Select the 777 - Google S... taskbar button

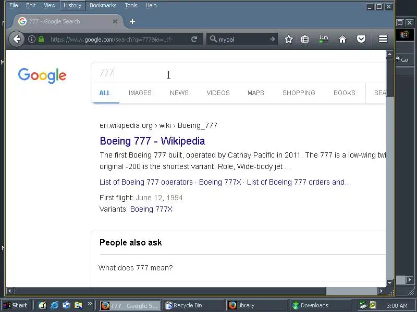130,305
